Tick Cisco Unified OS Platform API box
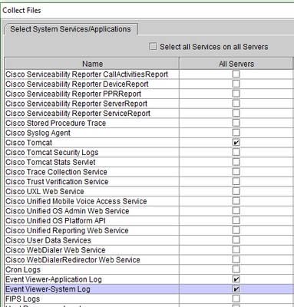The image size is (294, 307). pos(236,220)
